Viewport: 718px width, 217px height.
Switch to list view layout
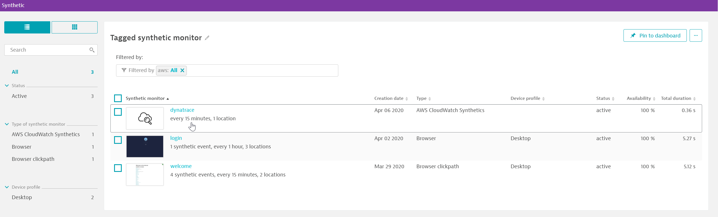pyautogui.click(x=27, y=27)
